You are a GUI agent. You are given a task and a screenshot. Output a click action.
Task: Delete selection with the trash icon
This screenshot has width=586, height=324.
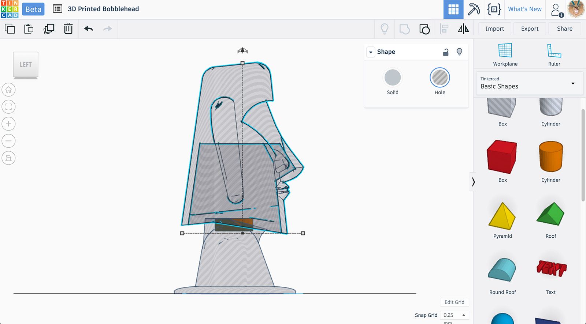tap(68, 29)
